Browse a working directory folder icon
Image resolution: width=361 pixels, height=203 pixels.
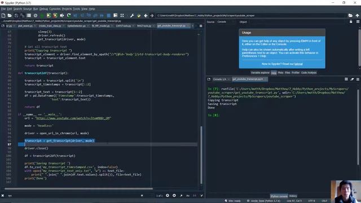pos(350,15)
